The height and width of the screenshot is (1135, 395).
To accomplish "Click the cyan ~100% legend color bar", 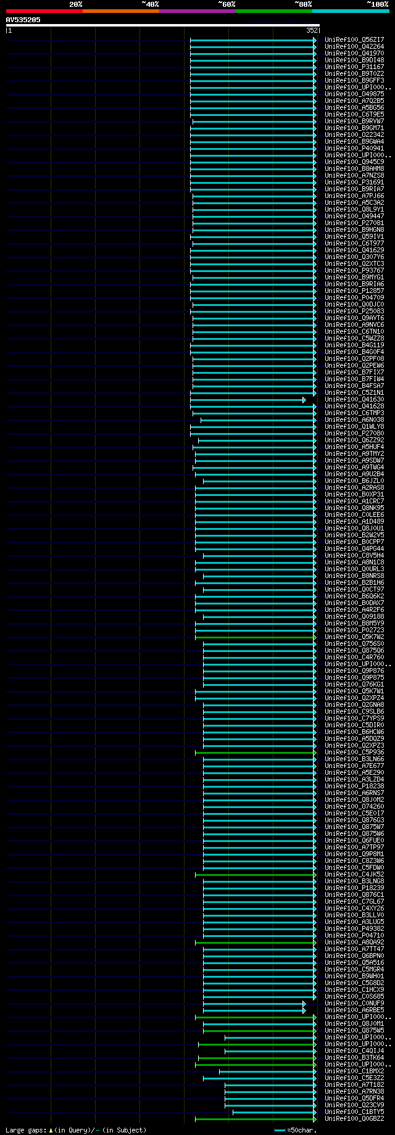I will tap(350, 11).
